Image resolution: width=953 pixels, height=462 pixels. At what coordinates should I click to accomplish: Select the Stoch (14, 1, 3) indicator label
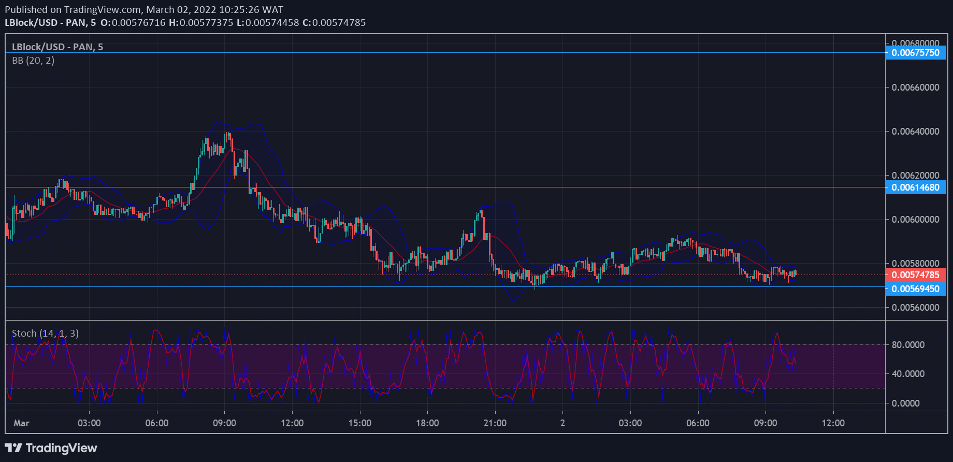(45, 334)
